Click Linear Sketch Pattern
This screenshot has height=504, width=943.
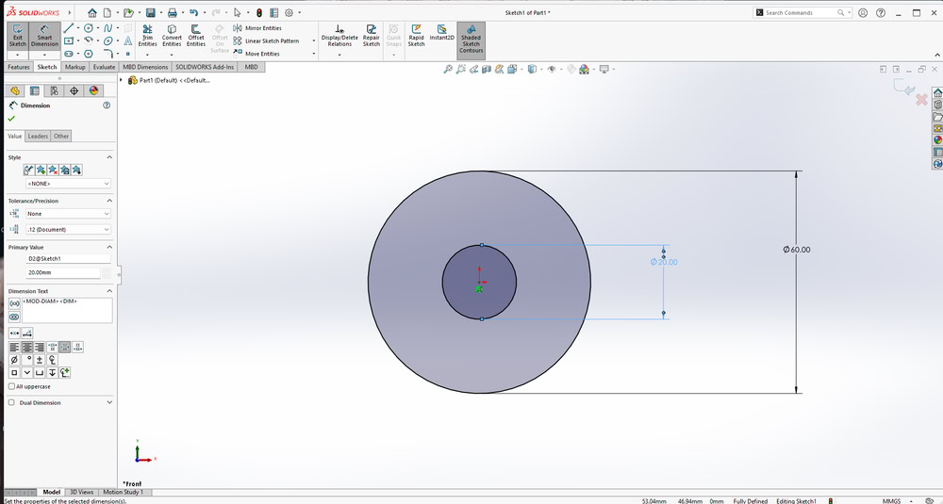tap(266, 41)
